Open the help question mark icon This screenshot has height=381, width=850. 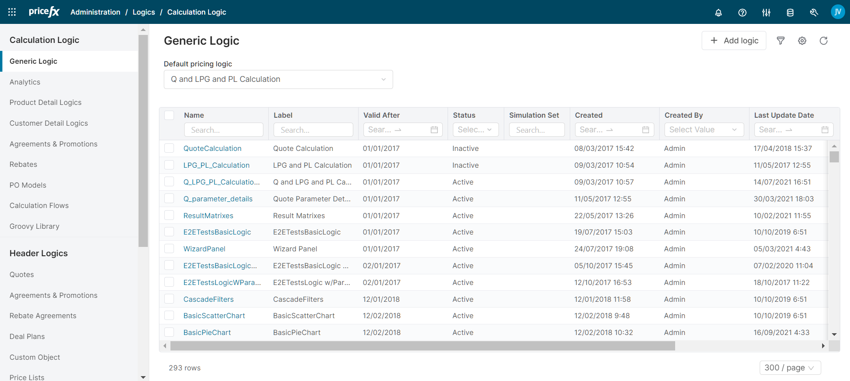tap(742, 12)
